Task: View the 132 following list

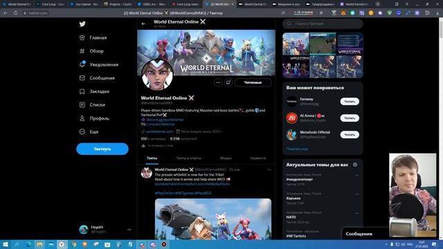Action: [x=153, y=139]
